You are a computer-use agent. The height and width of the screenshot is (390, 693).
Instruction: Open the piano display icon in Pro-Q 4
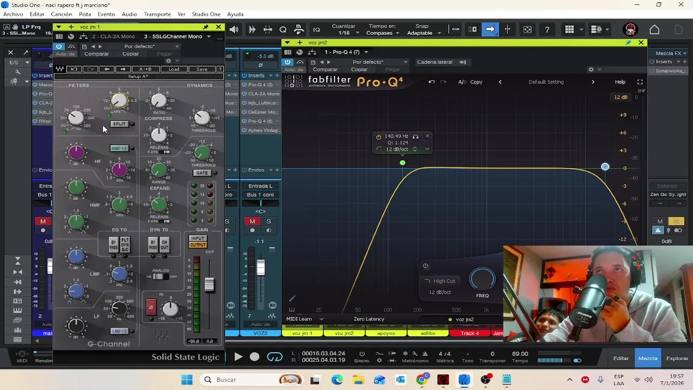coord(292,310)
